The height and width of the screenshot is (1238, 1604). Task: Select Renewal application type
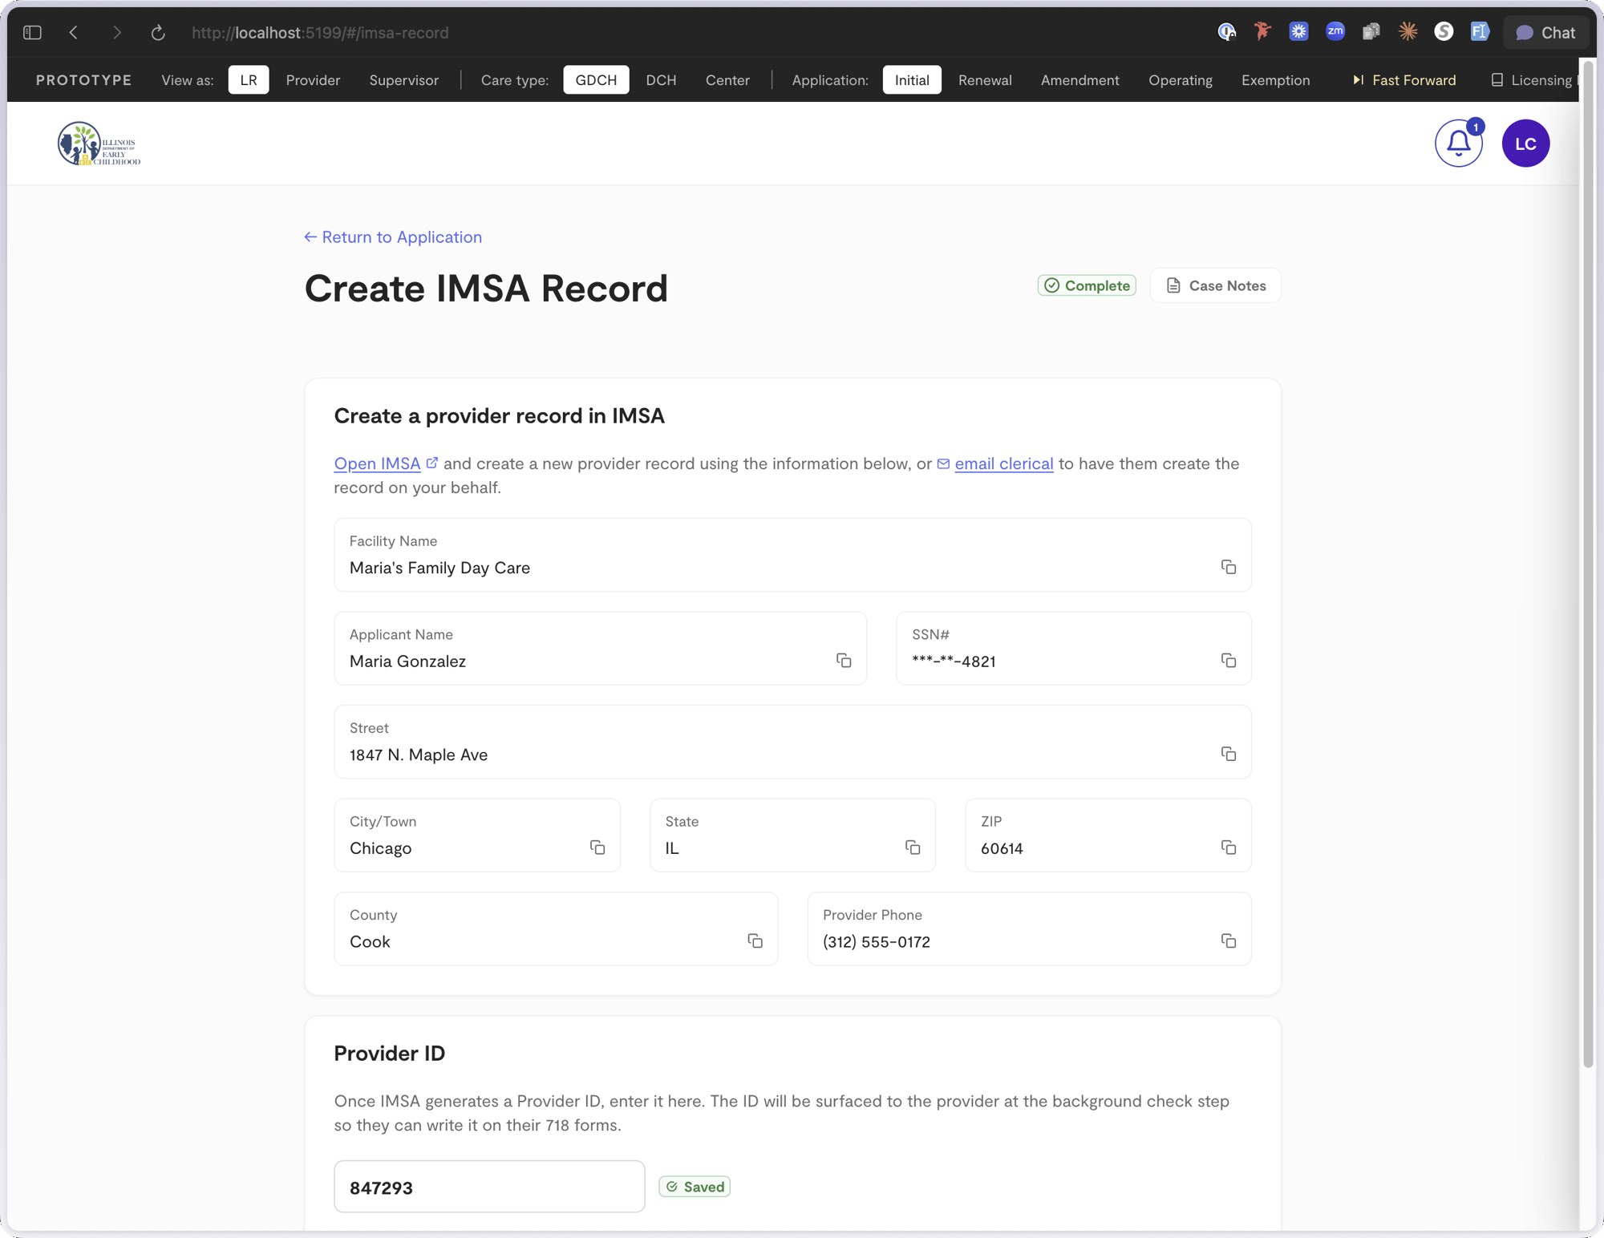(985, 80)
